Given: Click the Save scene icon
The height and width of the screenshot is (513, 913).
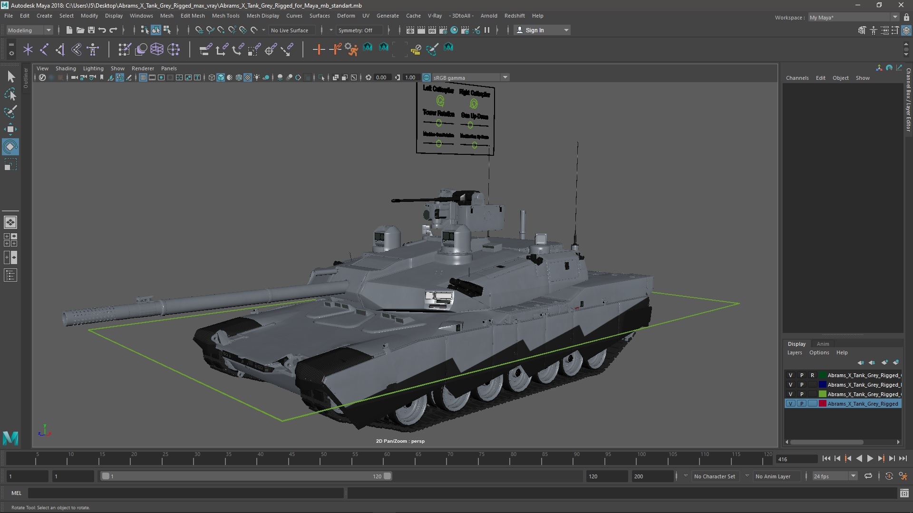Looking at the screenshot, I should click(x=91, y=30).
